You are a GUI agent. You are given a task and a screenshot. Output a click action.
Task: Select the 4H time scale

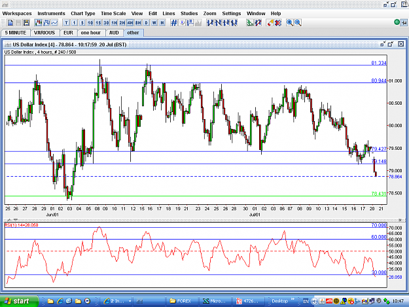pos(130,23)
